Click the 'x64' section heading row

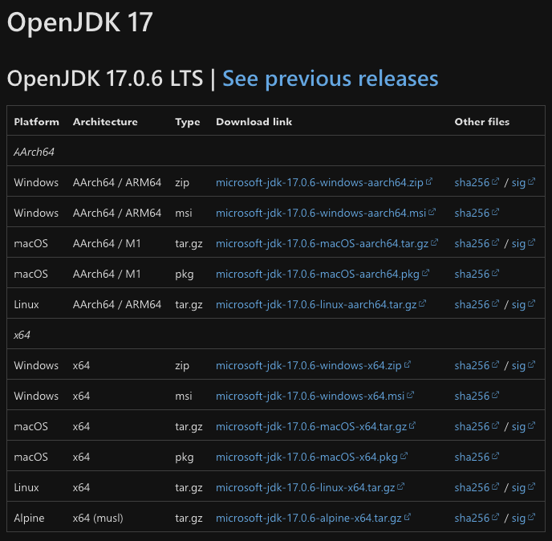[x=276, y=334]
